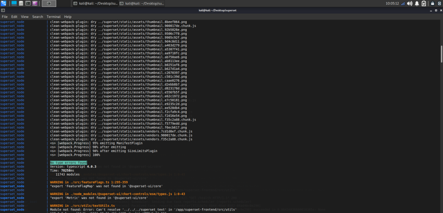Screen dimensions: 443x213
Task: Click the export 'Metric' not found message
Action: coord(99,198)
